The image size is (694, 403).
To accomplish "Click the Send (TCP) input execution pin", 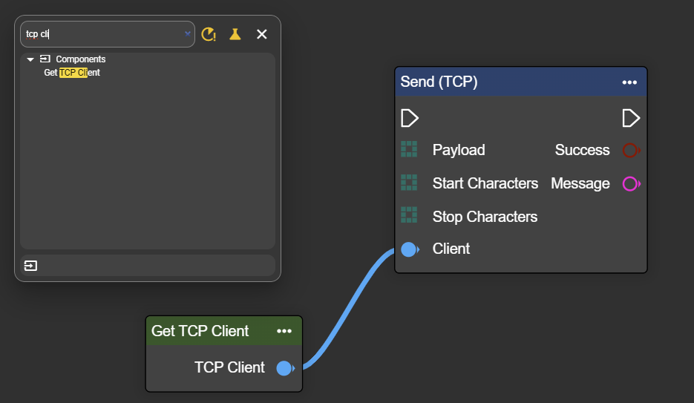I will (x=410, y=118).
